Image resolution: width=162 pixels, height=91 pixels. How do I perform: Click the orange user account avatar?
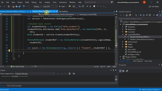pos(144,2)
